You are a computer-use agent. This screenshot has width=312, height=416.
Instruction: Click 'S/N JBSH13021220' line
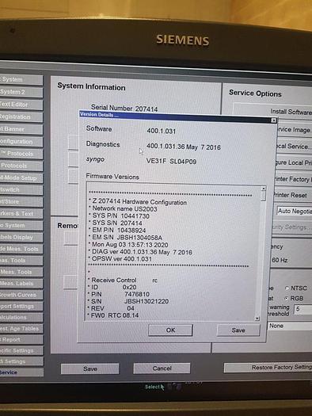click(130, 301)
